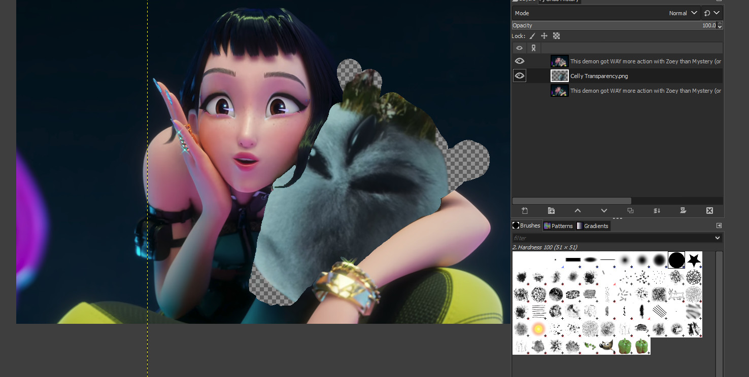Add a mask to the layer
Screen dimensions: 749x377
tap(683, 211)
